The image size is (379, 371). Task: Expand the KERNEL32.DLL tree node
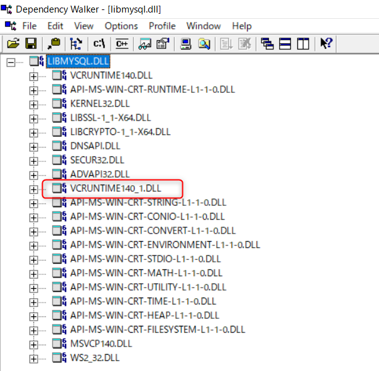click(x=33, y=105)
